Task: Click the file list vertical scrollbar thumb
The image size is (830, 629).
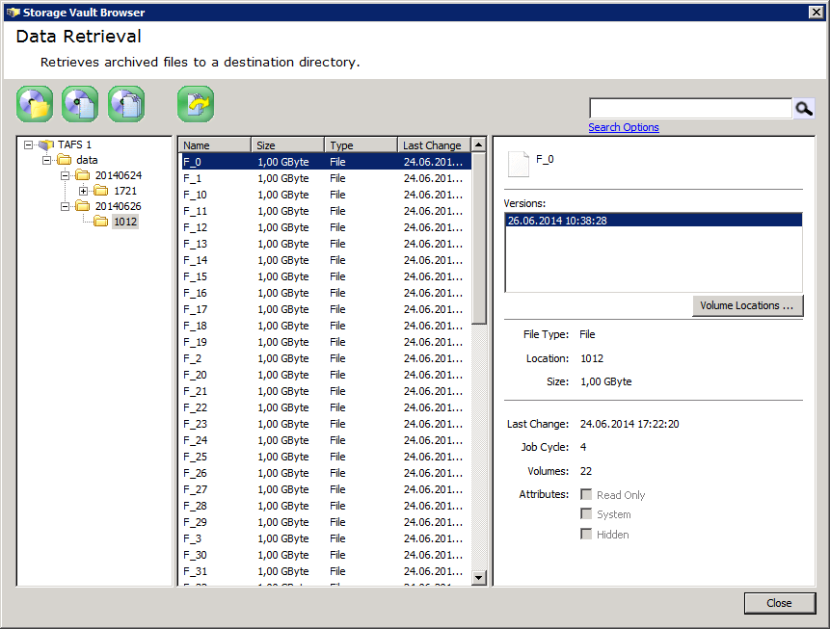Action: [478, 238]
